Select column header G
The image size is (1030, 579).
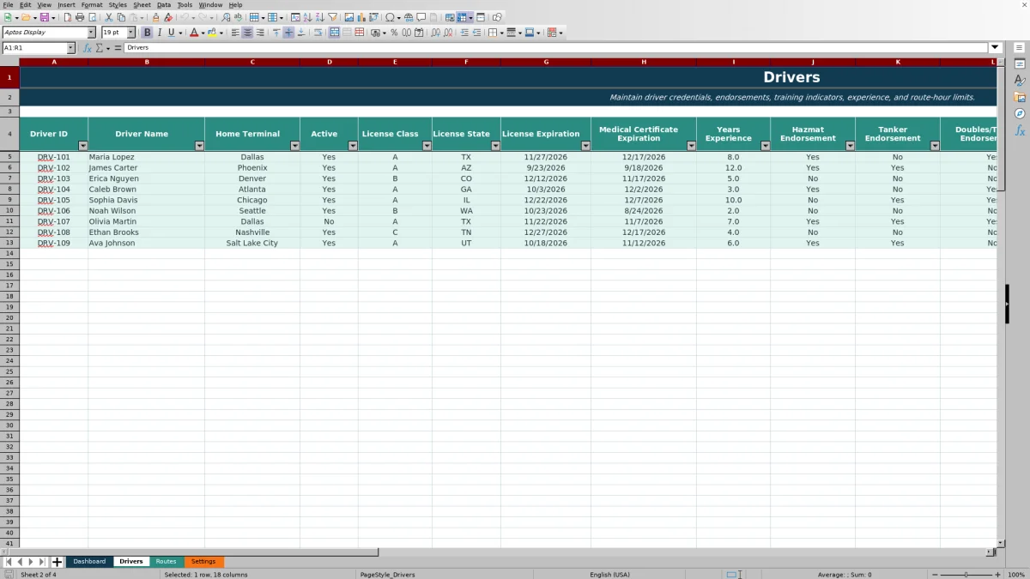[x=546, y=62]
